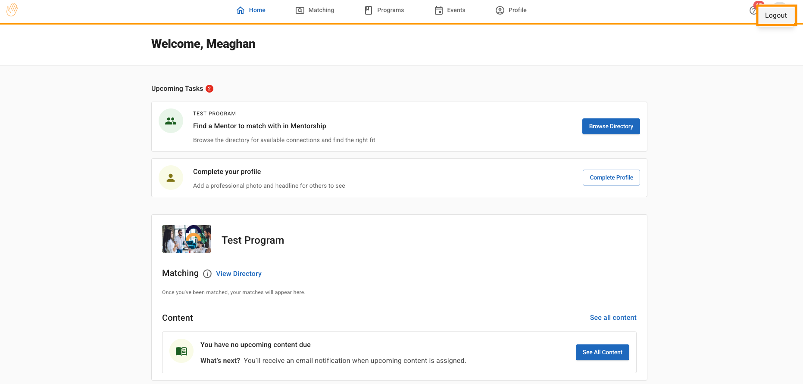Click the info icon beside Matching heading
Screen dimensions: 803x384
tap(207, 274)
